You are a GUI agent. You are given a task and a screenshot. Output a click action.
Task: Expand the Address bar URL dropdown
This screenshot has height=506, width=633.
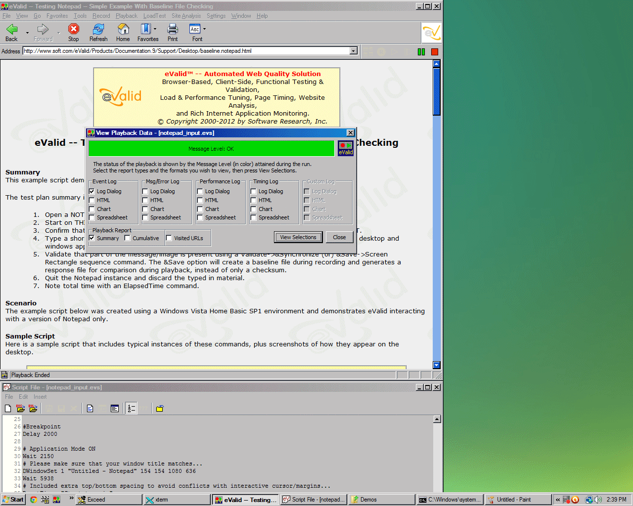tap(353, 51)
